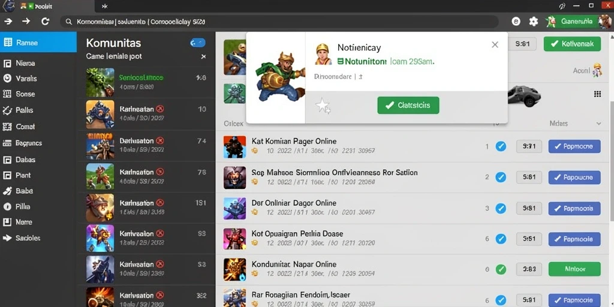Viewport: 614px width, 307px height.
Task: Toggle the green check on Kondunitac Napar Online
Action: [501, 269]
